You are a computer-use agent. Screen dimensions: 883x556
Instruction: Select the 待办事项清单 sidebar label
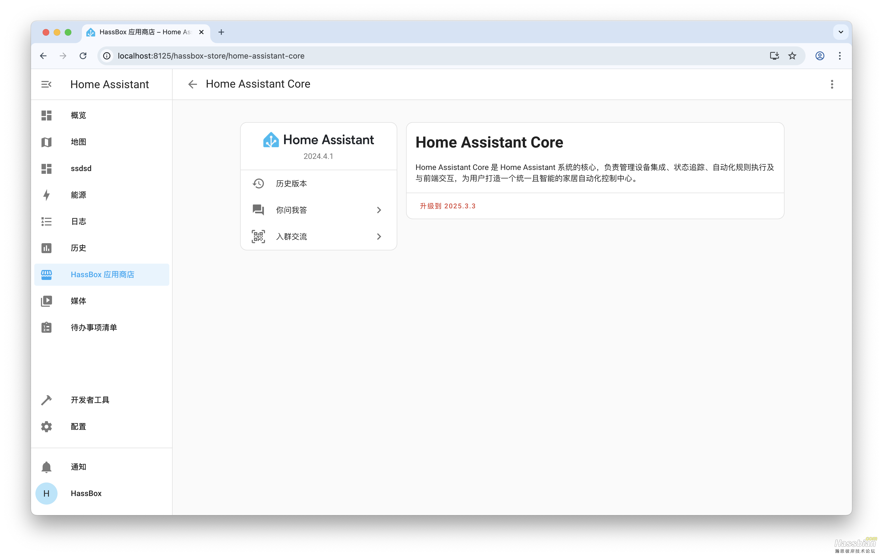94,327
